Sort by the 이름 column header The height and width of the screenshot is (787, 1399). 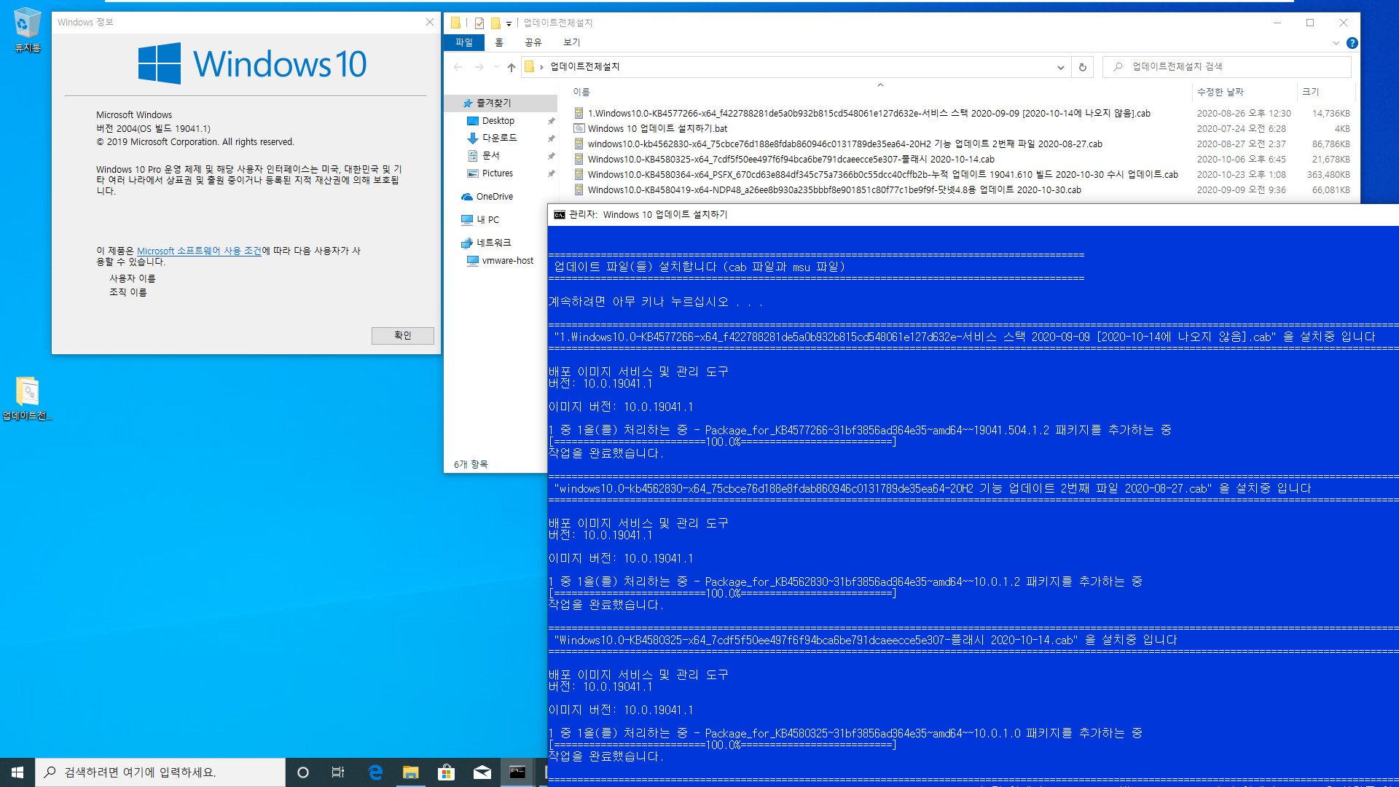pyautogui.click(x=581, y=92)
